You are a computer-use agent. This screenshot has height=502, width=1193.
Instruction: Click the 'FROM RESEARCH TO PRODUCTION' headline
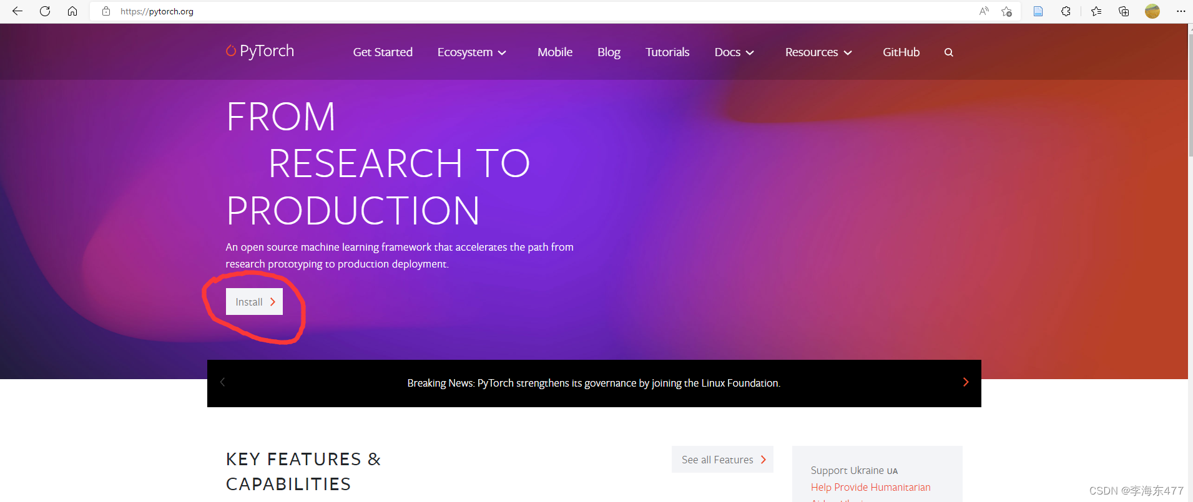click(378, 163)
